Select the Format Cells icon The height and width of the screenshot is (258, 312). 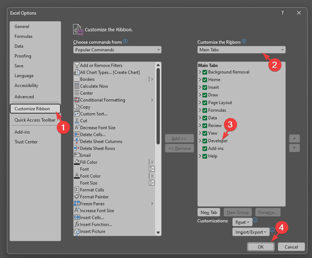(76, 190)
